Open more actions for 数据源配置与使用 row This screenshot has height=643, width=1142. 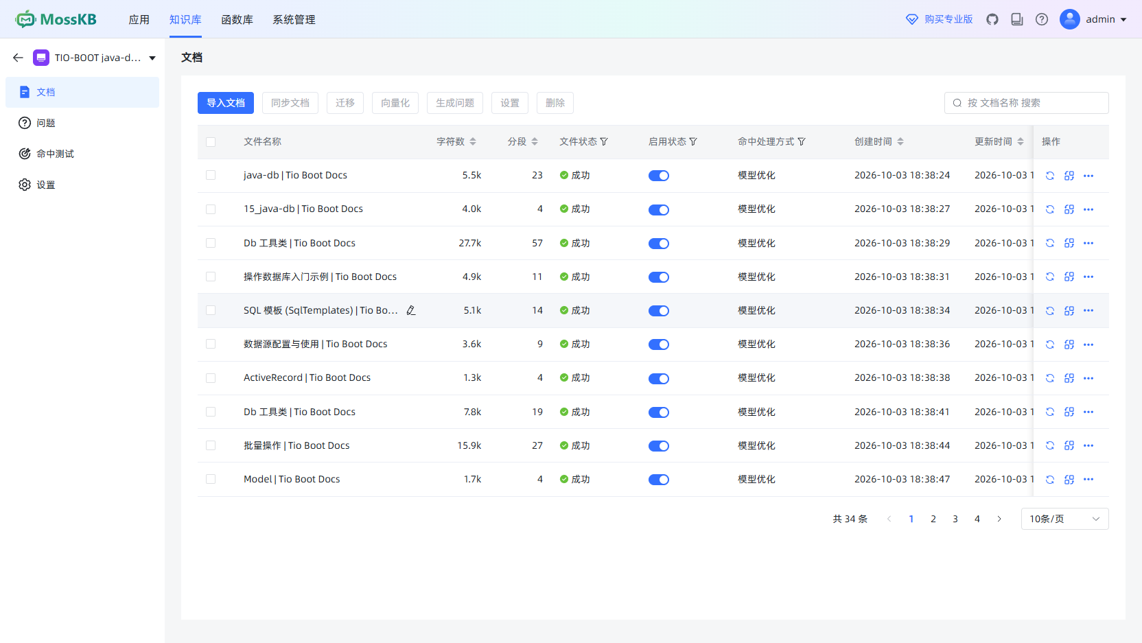click(1088, 344)
